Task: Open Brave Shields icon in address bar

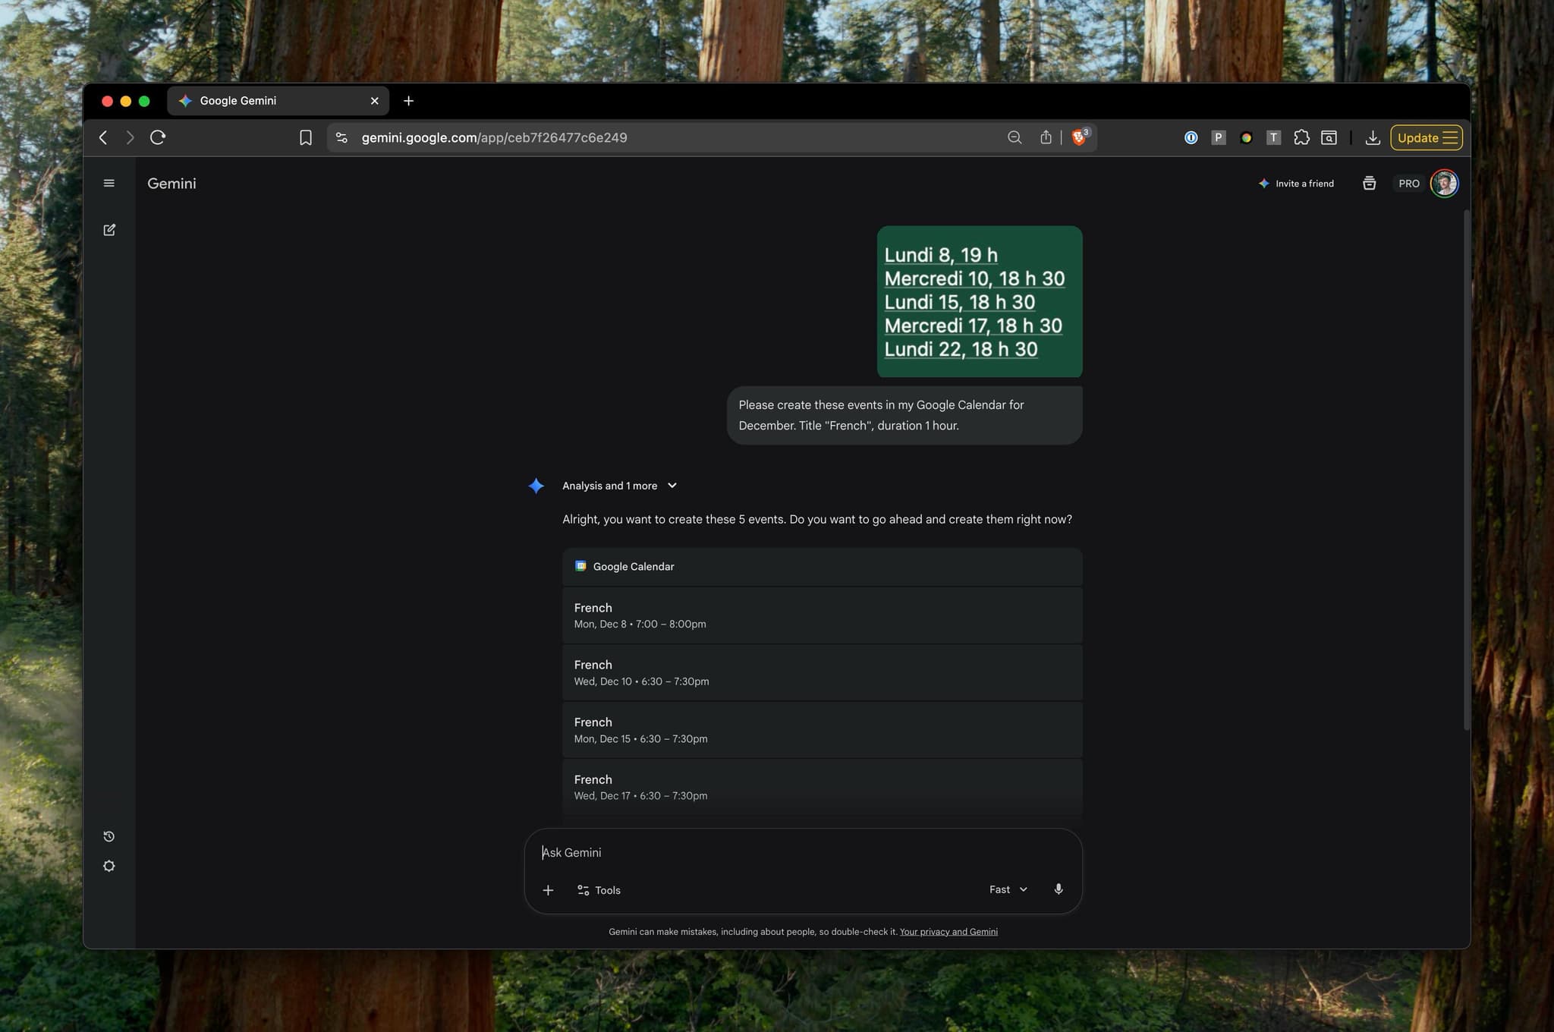Action: (x=1078, y=137)
